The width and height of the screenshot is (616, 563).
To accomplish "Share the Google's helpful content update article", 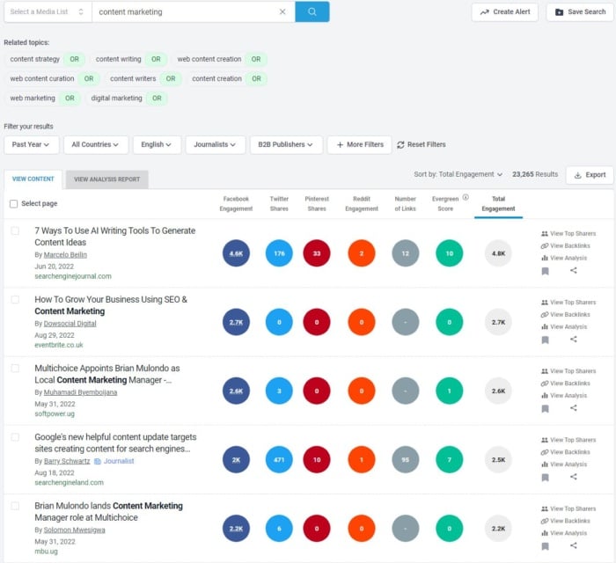I will 574,477.
